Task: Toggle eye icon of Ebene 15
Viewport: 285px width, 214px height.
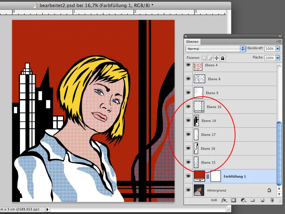Action: [188, 162]
